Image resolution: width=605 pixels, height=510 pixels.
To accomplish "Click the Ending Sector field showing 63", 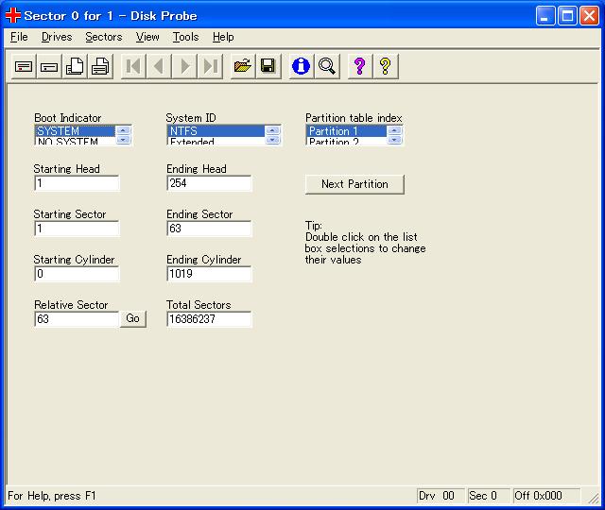I will 209,229.
